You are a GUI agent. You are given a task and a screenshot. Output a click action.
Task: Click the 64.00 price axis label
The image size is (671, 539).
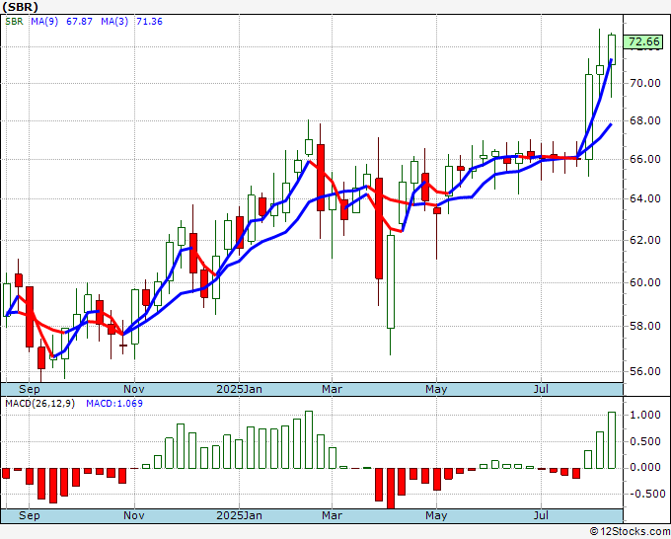point(645,198)
